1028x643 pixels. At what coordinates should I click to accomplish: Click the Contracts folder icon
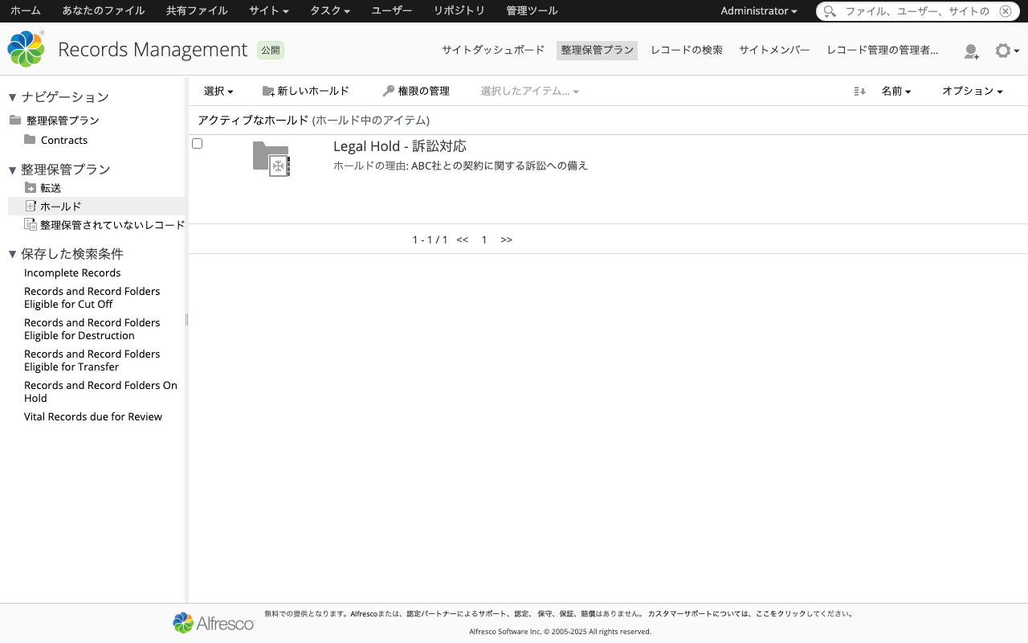coord(30,140)
